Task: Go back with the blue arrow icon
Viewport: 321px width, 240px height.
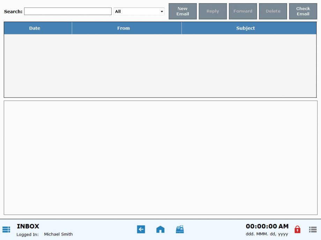Action: tap(141, 229)
